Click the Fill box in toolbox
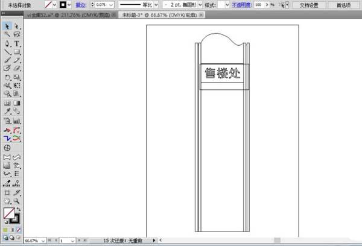Image resolution: width=362 pixels, height=246 pixels. tap(9, 213)
